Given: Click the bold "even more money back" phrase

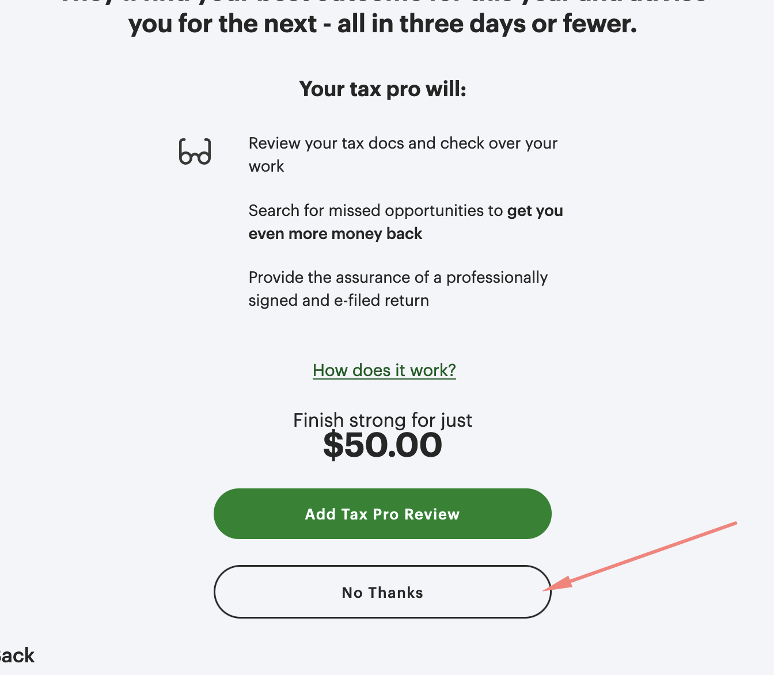Looking at the screenshot, I should [x=335, y=234].
